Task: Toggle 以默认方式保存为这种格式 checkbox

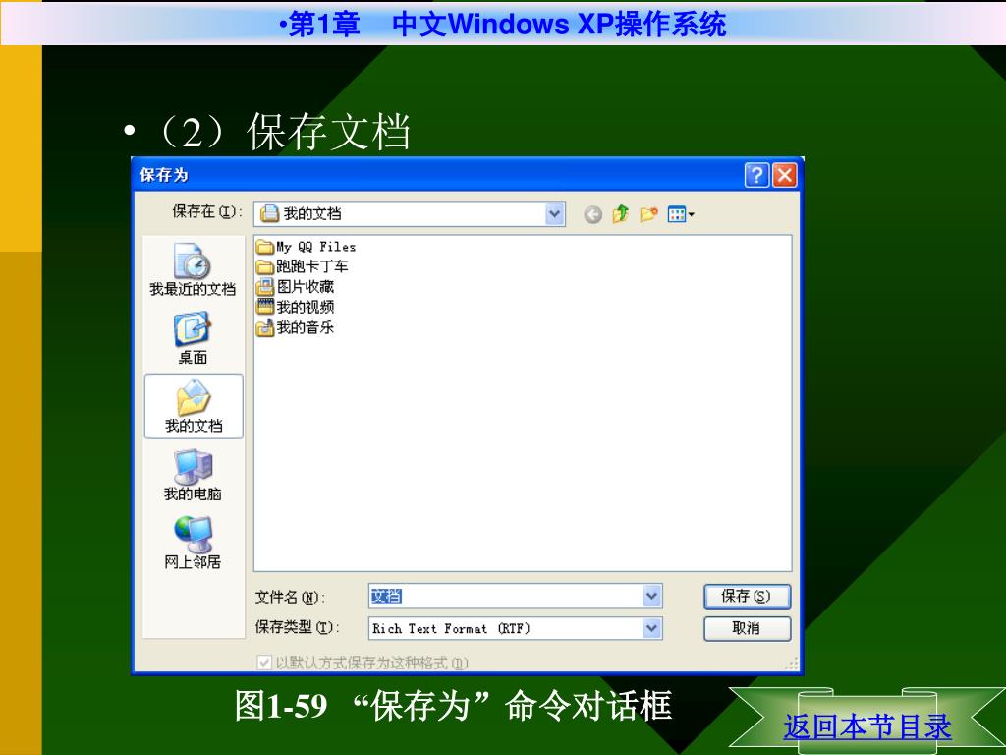Action: tap(263, 662)
